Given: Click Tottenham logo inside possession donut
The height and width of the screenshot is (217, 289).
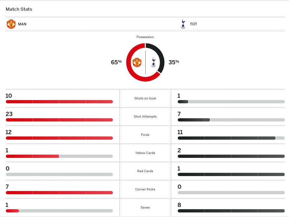Looking at the screenshot, I should click(154, 62).
